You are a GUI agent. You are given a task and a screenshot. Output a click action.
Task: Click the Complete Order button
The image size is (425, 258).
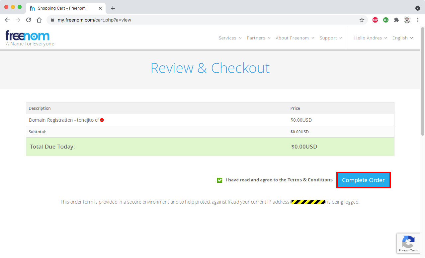pyautogui.click(x=363, y=180)
